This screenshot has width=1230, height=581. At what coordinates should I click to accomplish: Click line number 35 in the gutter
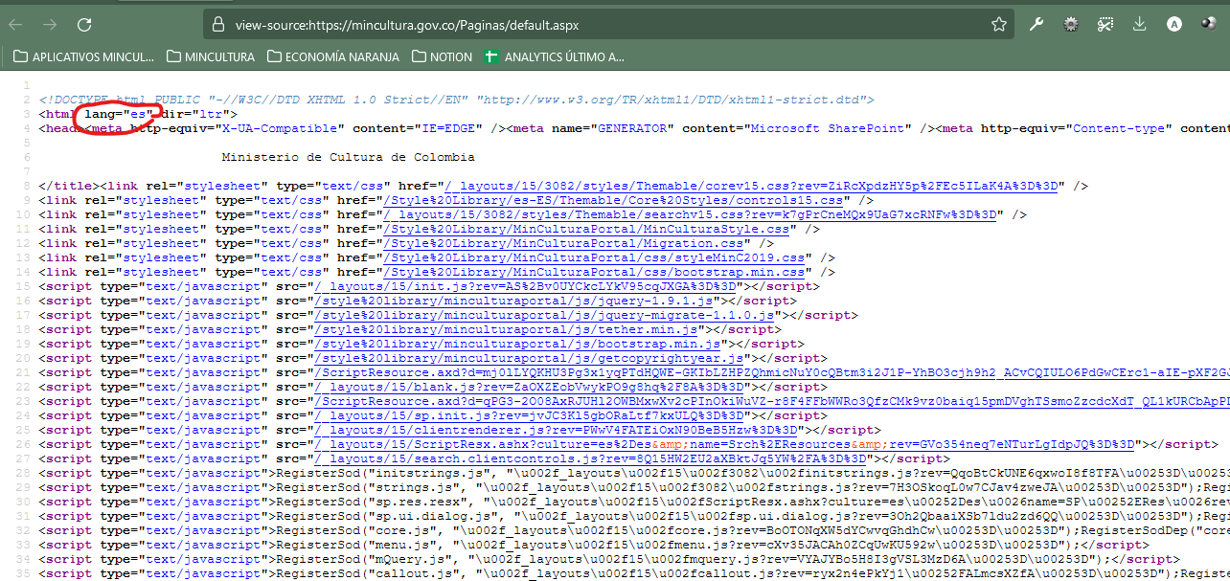point(21,573)
